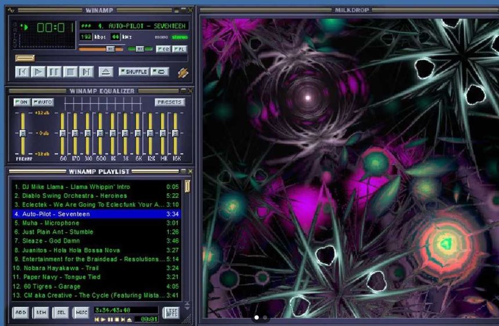The image size is (499, 326).
Task: Click the playlist scroll down arrow
Action: [x=187, y=308]
